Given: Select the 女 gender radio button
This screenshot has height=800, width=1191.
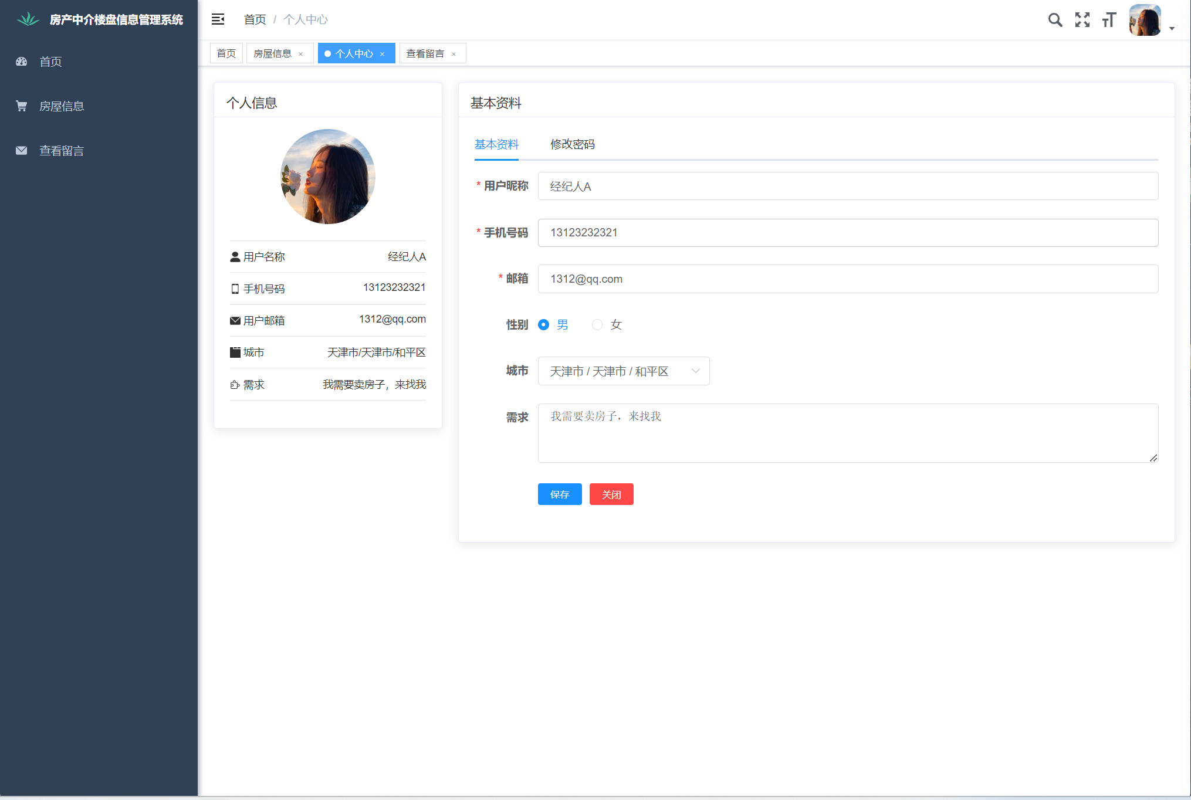Looking at the screenshot, I should click(x=597, y=325).
